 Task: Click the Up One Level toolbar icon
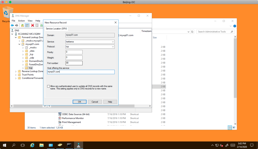pyautogui.click(x=22, y=25)
